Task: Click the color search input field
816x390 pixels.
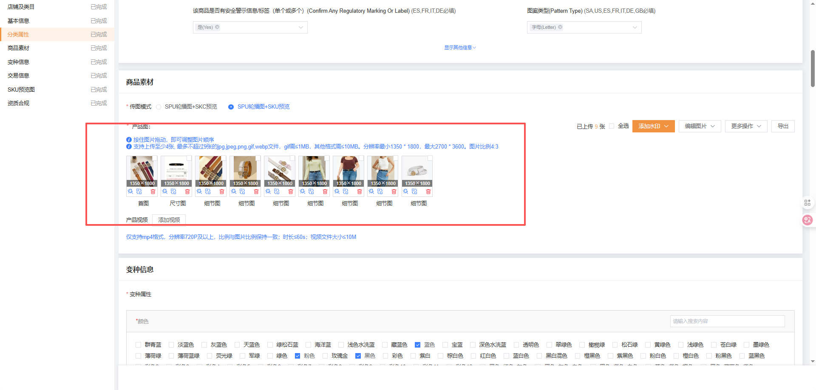Action: [727, 321]
